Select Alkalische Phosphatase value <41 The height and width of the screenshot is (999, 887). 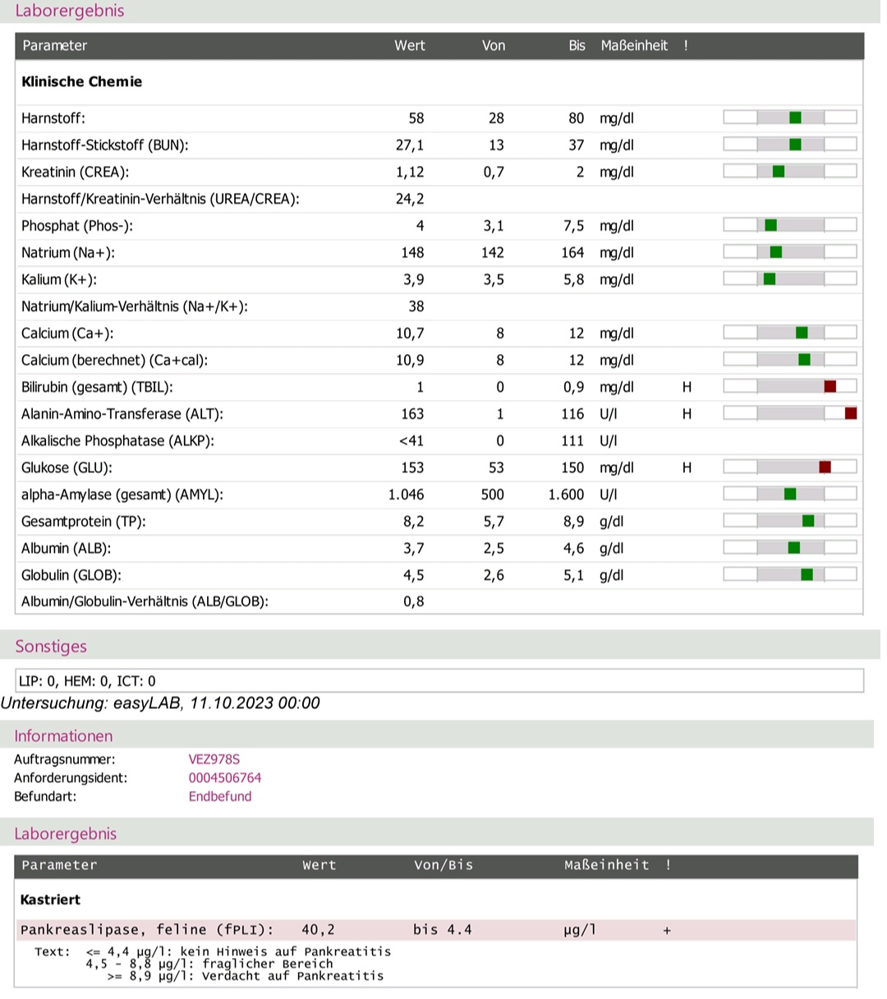pyautogui.click(x=411, y=441)
